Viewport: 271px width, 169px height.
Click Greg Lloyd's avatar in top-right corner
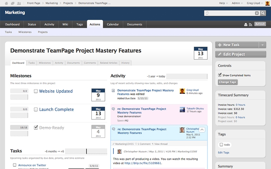coord(268,3)
